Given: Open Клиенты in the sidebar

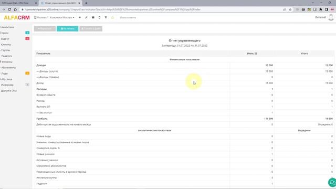Looking at the screenshot, I should (x=6, y=45).
